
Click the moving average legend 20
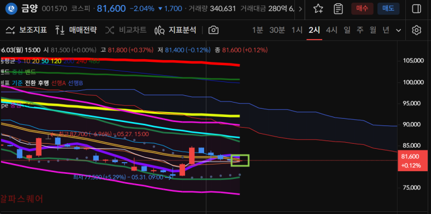tap(36, 61)
